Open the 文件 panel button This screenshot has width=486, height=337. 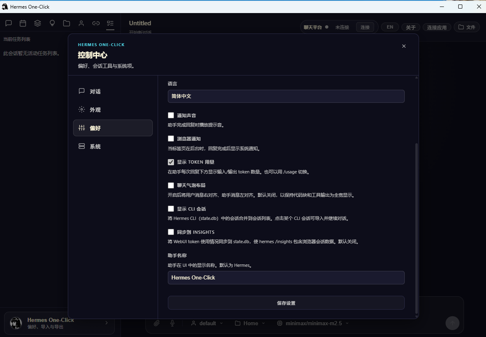tap(467, 27)
